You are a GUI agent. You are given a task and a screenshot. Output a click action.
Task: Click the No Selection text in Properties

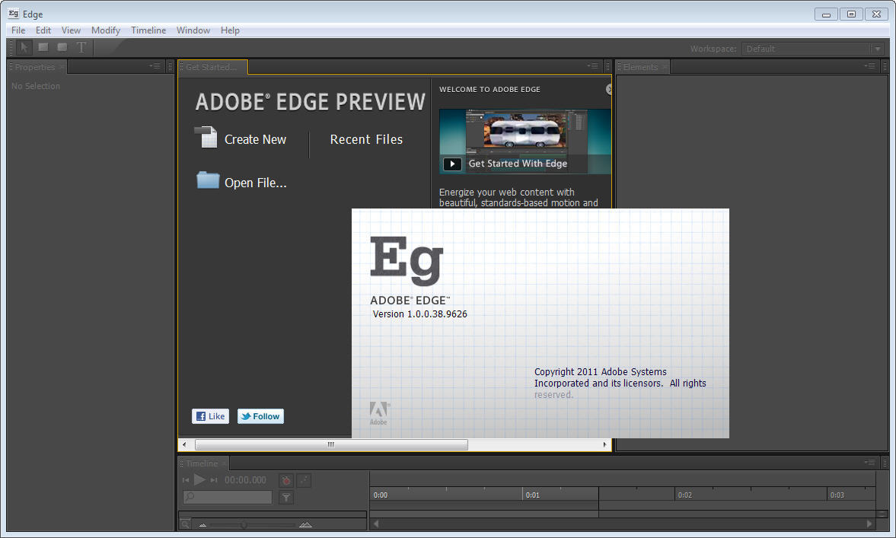[x=36, y=86]
